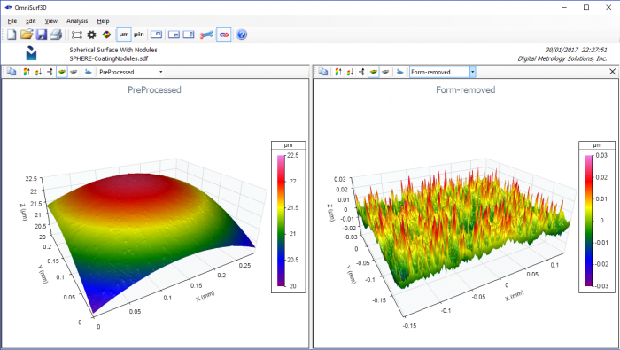The image size is (620, 350).
Task: Click the 'PreProcessed' plot title
Action: click(154, 89)
